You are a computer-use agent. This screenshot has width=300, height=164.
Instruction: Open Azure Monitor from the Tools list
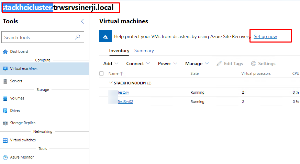click(22, 157)
